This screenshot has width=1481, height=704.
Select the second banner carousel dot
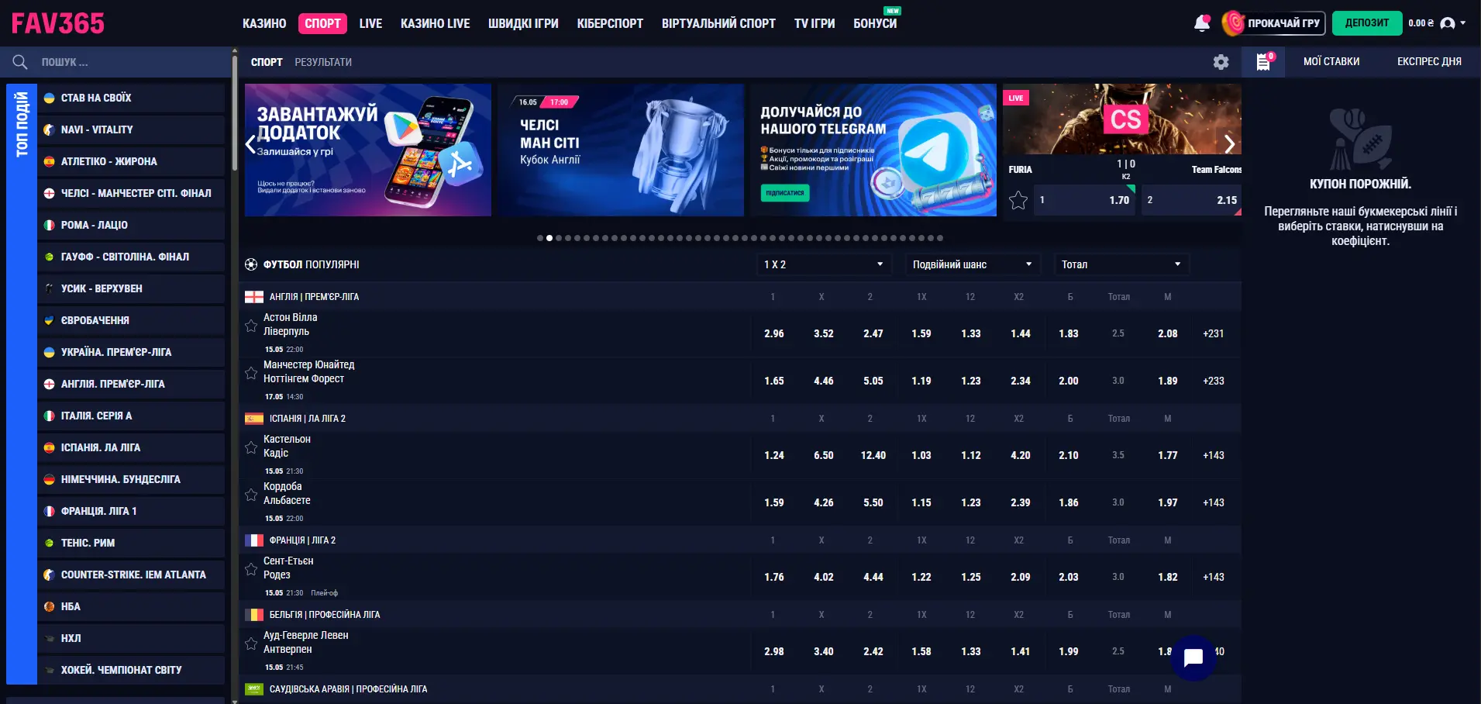[549, 238]
